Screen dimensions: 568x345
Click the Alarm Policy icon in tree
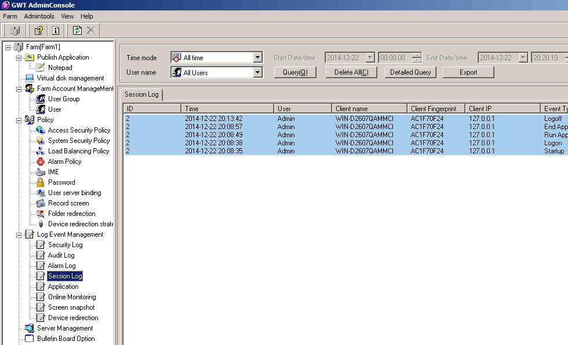[41, 162]
